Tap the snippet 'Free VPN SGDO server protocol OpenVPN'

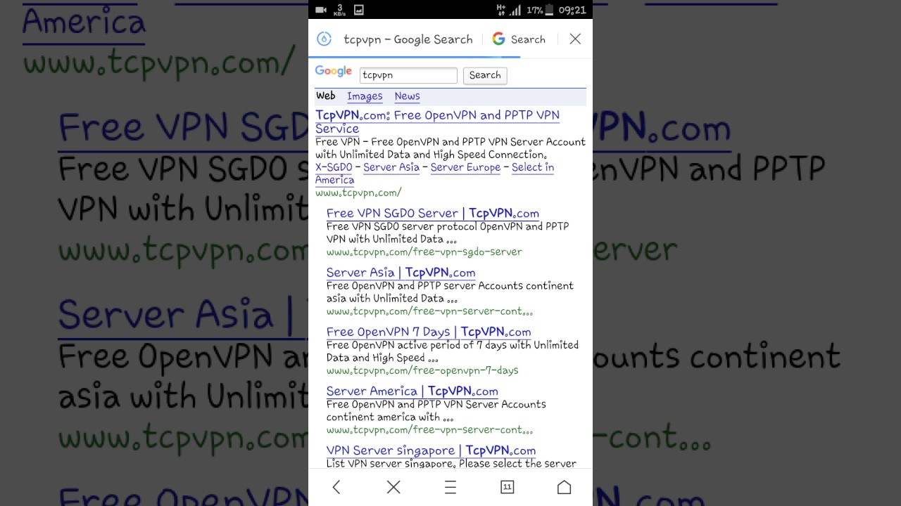click(448, 233)
